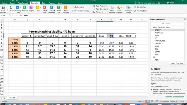Select SUMIF in function list
187x105 pixels.
tap(158, 52)
